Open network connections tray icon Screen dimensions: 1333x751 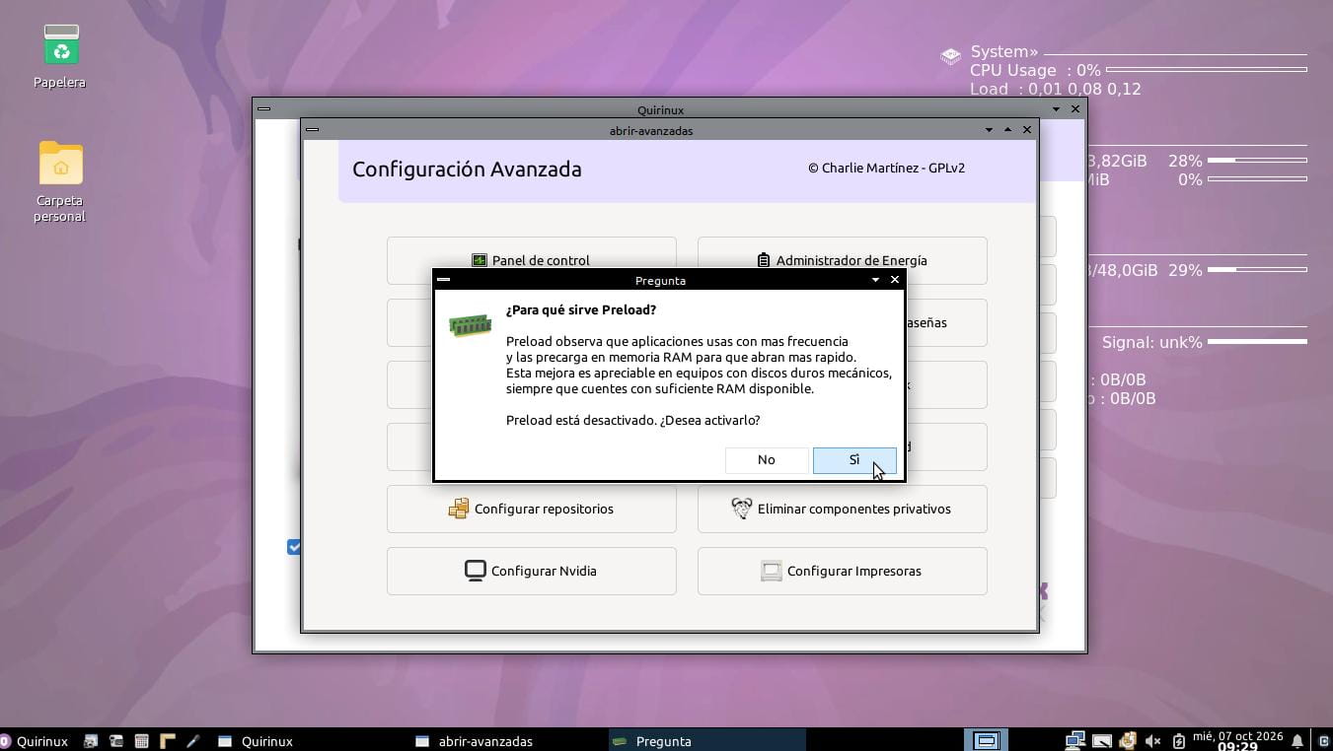(x=1075, y=741)
